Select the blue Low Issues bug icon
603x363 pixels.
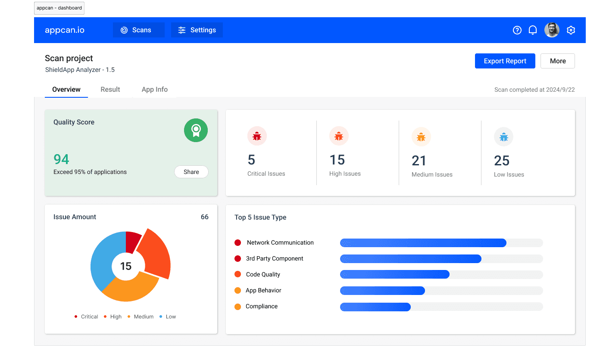(503, 137)
